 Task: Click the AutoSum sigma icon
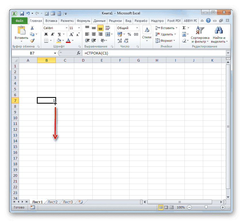pos(184,28)
